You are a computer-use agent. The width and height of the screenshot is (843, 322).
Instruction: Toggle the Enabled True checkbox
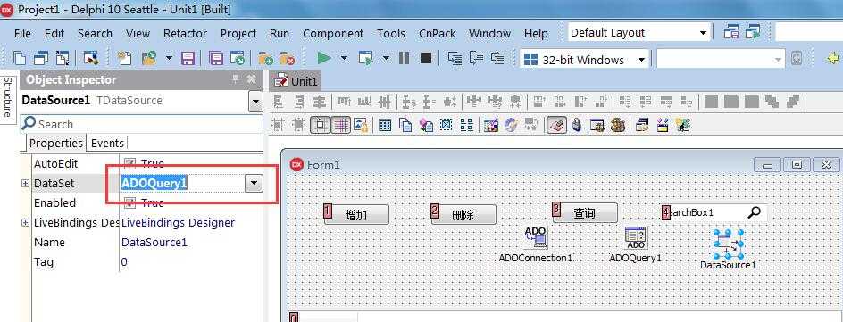(129, 202)
